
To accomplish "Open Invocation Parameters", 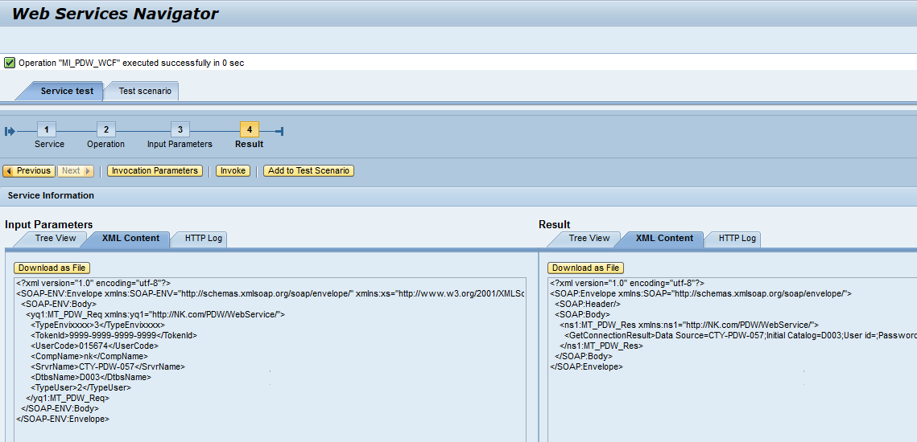I will point(155,170).
